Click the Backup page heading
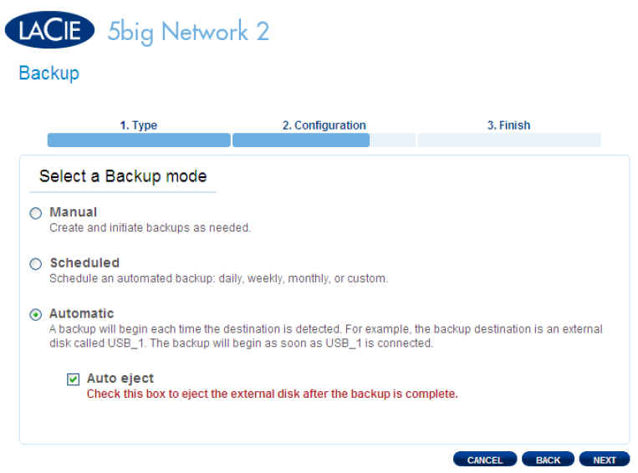 pos(48,74)
